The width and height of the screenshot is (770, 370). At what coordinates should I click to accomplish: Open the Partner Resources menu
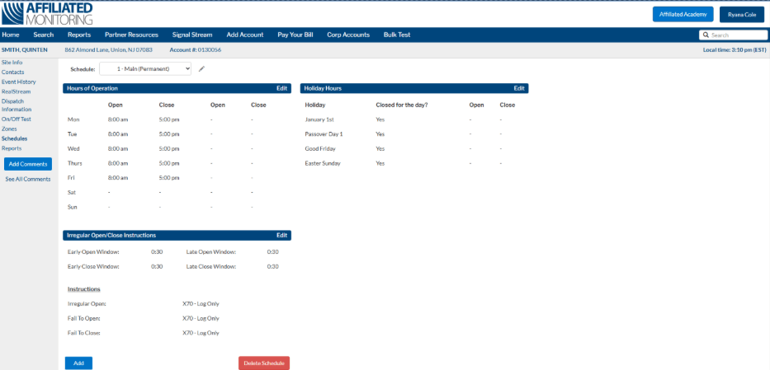pyautogui.click(x=131, y=35)
